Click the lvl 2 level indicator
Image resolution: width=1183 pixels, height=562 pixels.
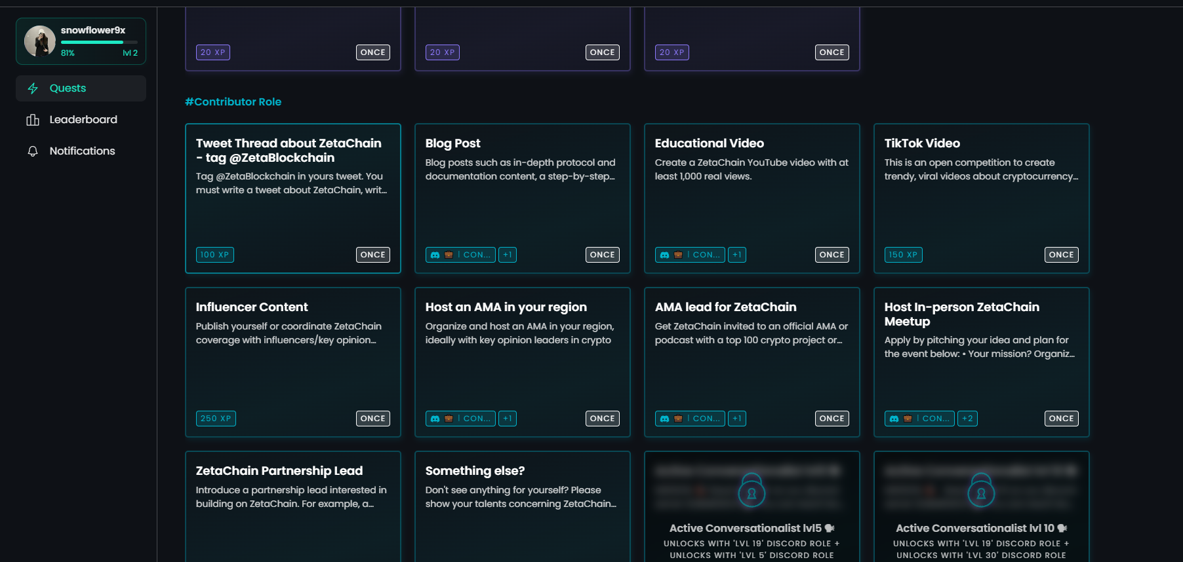(130, 53)
